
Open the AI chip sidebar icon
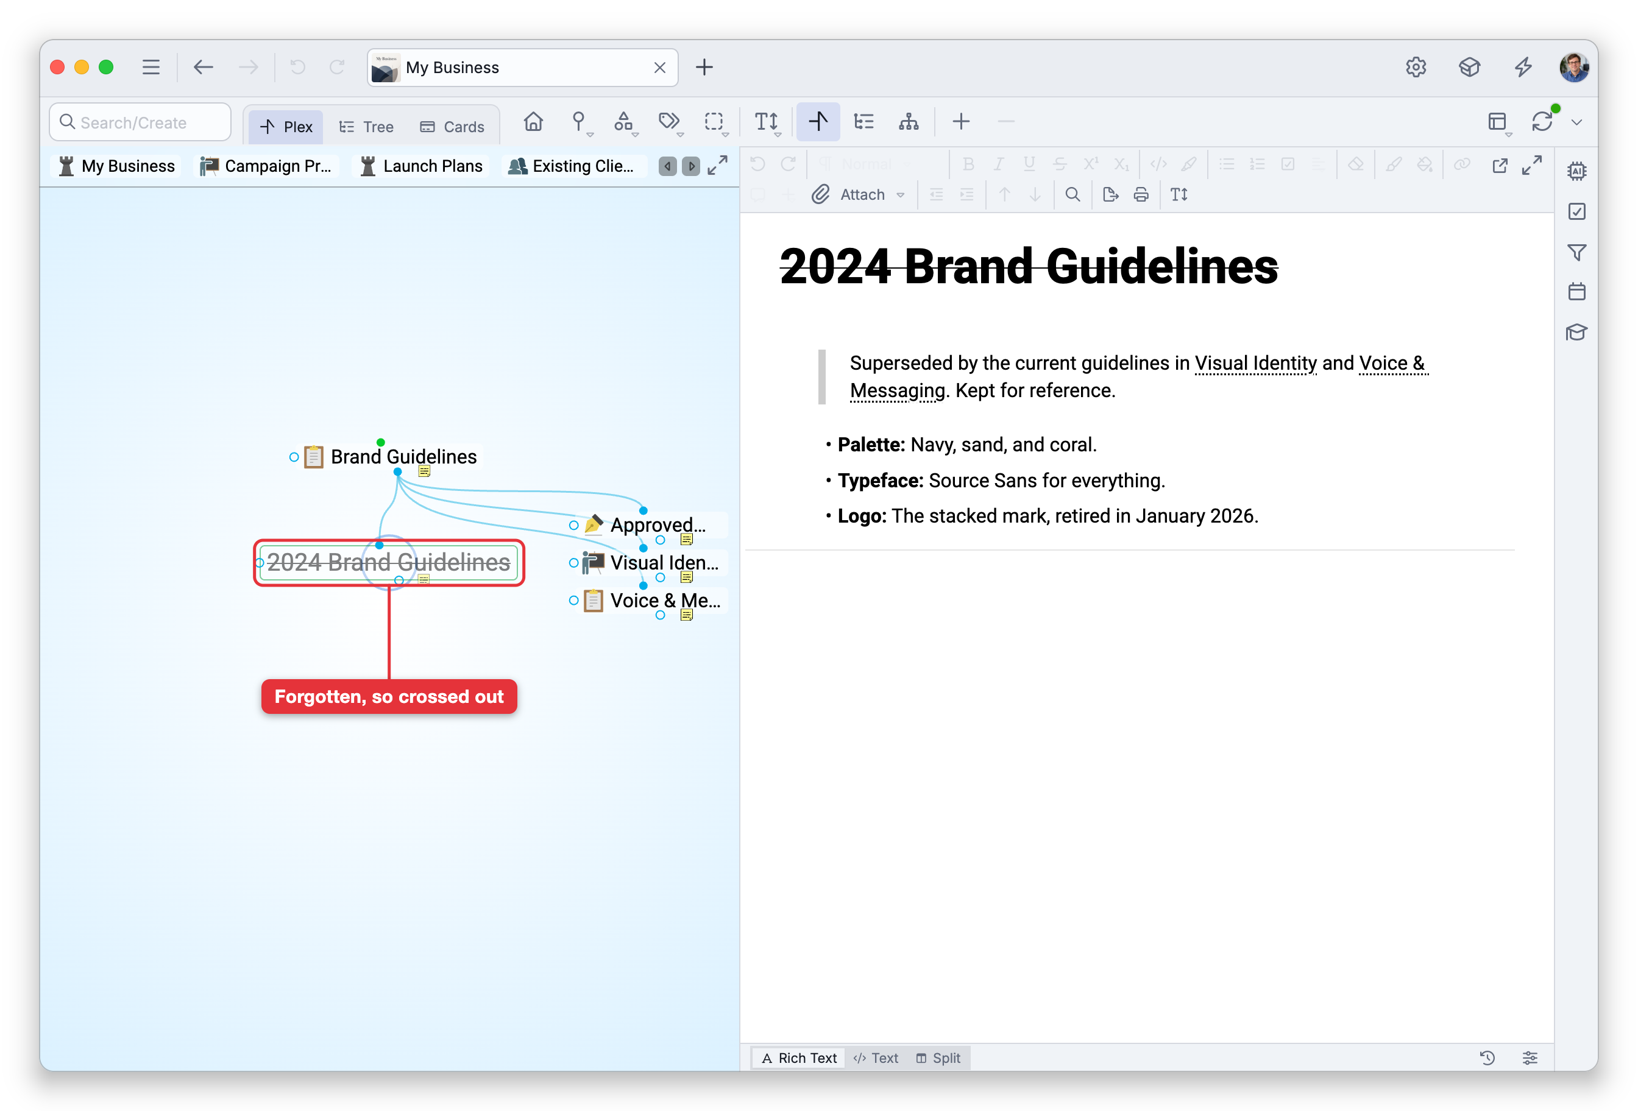pyautogui.click(x=1578, y=171)
